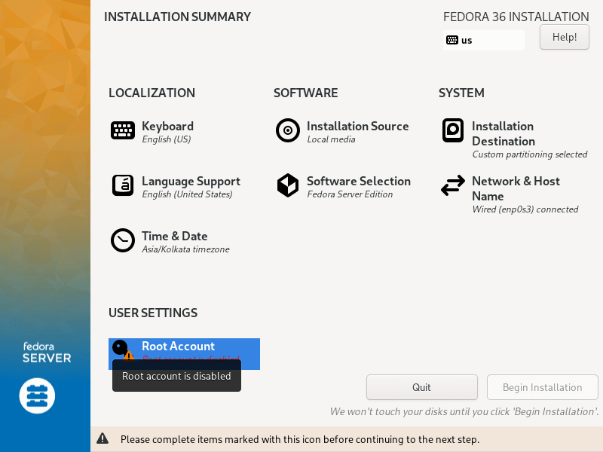Click the small keyboard icon next to us
Screen dimensions: 603x452
coord(451,40)
